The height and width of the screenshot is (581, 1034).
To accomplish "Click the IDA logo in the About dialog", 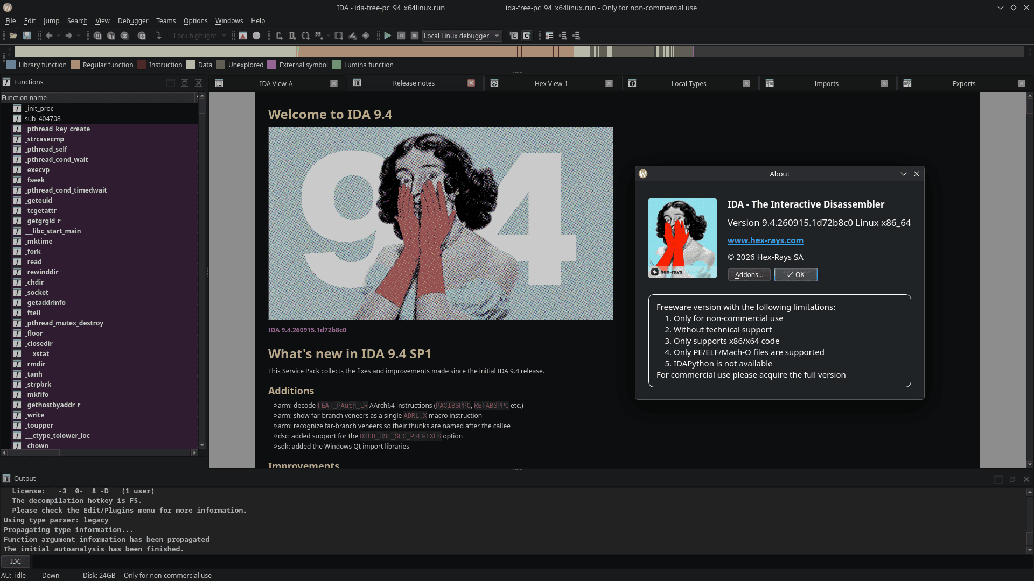I will coord(682,238).
